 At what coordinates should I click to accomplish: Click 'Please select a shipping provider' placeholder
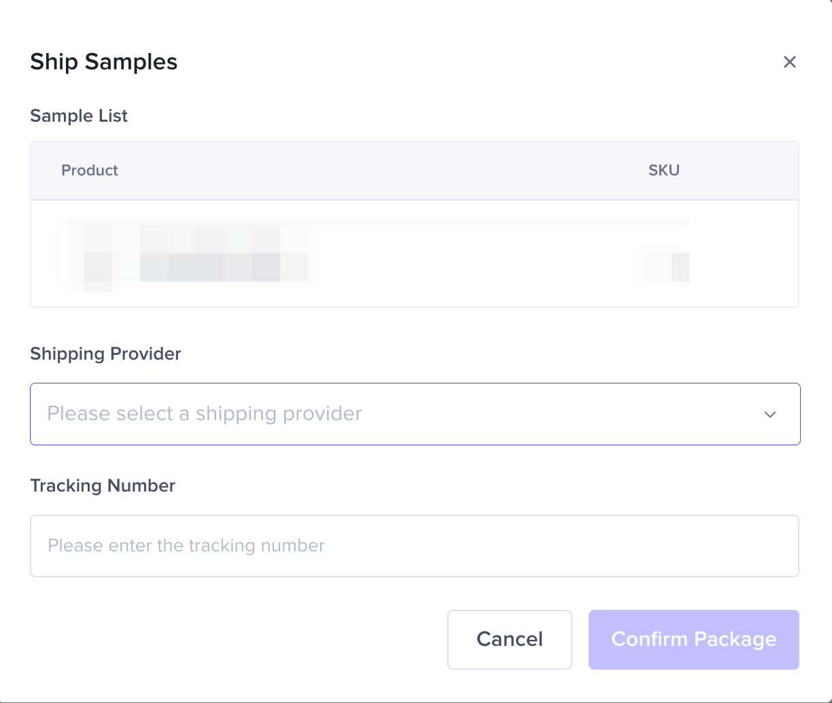point(205,414)
